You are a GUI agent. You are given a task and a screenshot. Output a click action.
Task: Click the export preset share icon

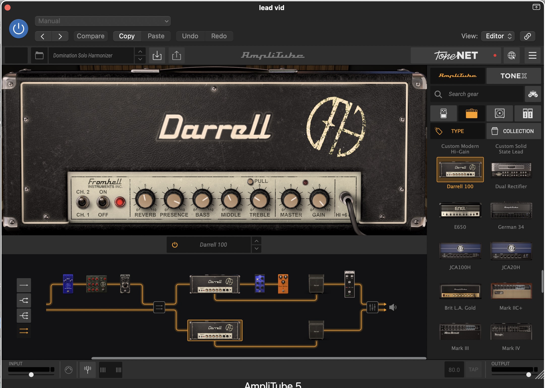(x=176, y=55)
